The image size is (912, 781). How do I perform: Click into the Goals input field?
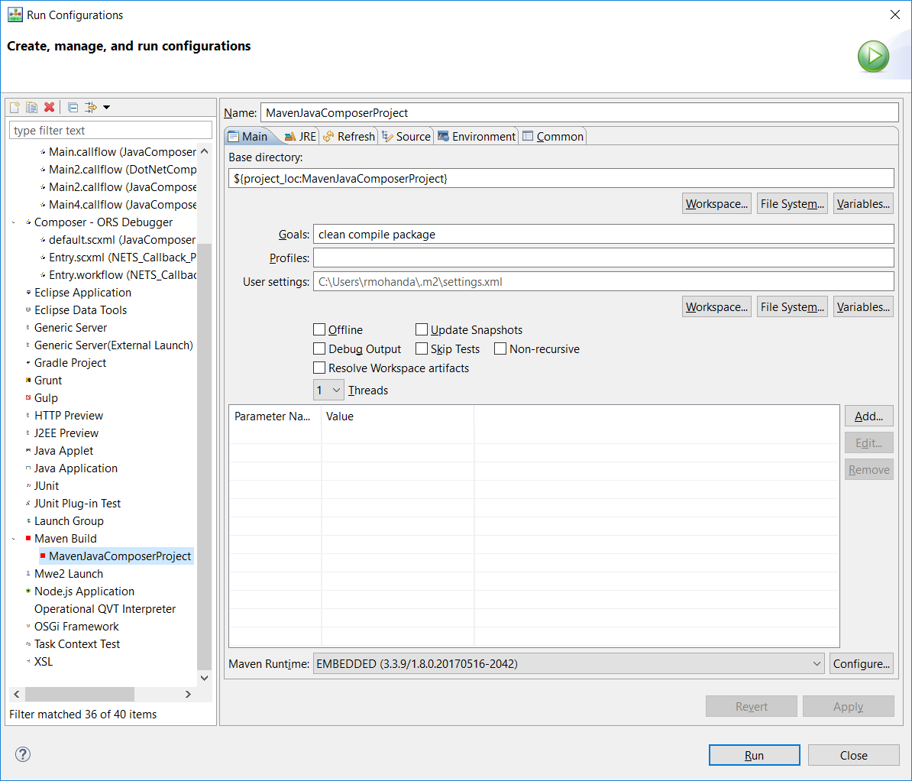coord(603,234)
